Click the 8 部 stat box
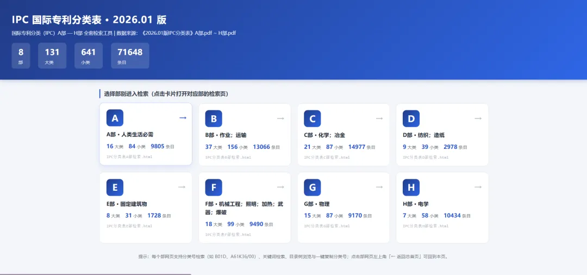587x275 pixels. [21, 56]
